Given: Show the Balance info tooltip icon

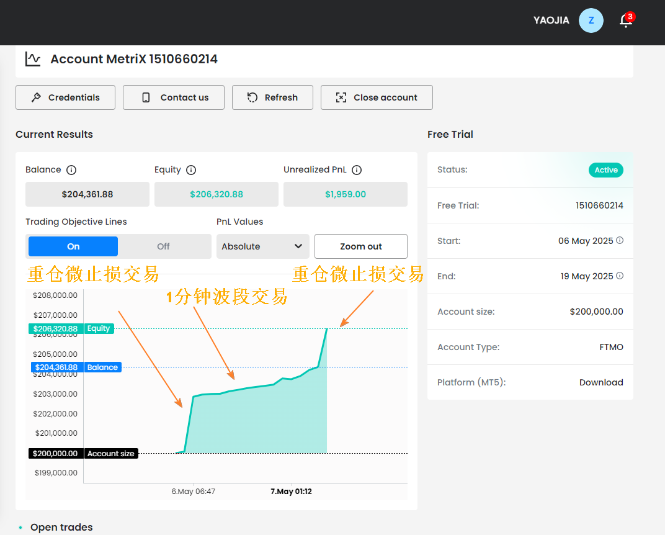Looking at the screenshot, I should 71,170.
